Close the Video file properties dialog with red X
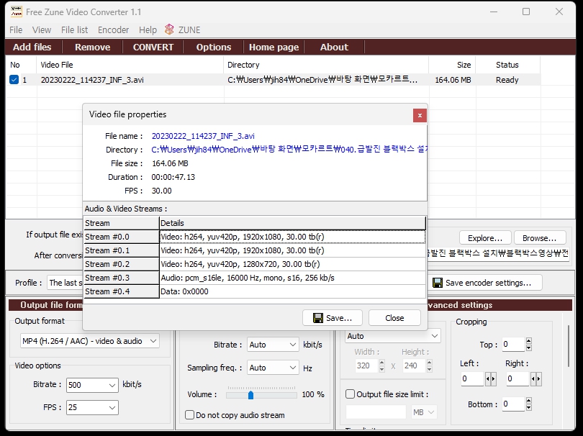Screen dimensions: 583x436 tap(420, 115)
